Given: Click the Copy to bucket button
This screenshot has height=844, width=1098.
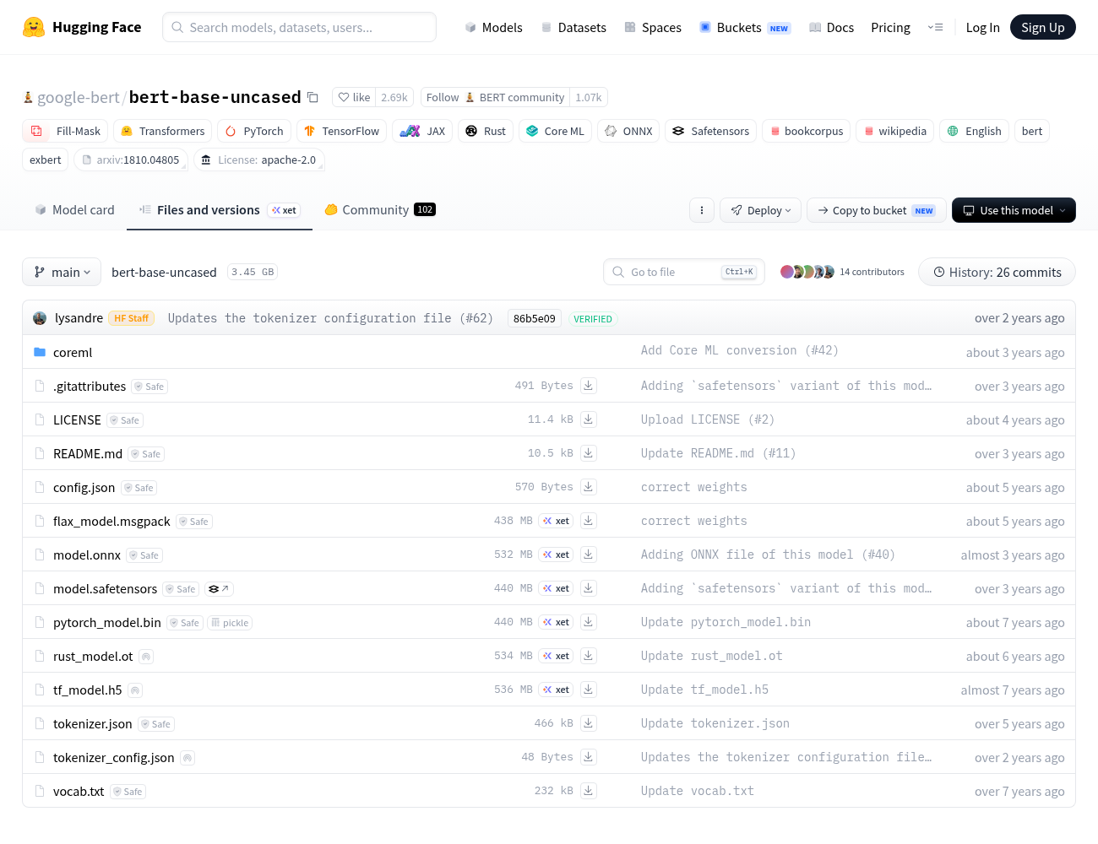Looking at the screenshot, I should tap(877, 210).
